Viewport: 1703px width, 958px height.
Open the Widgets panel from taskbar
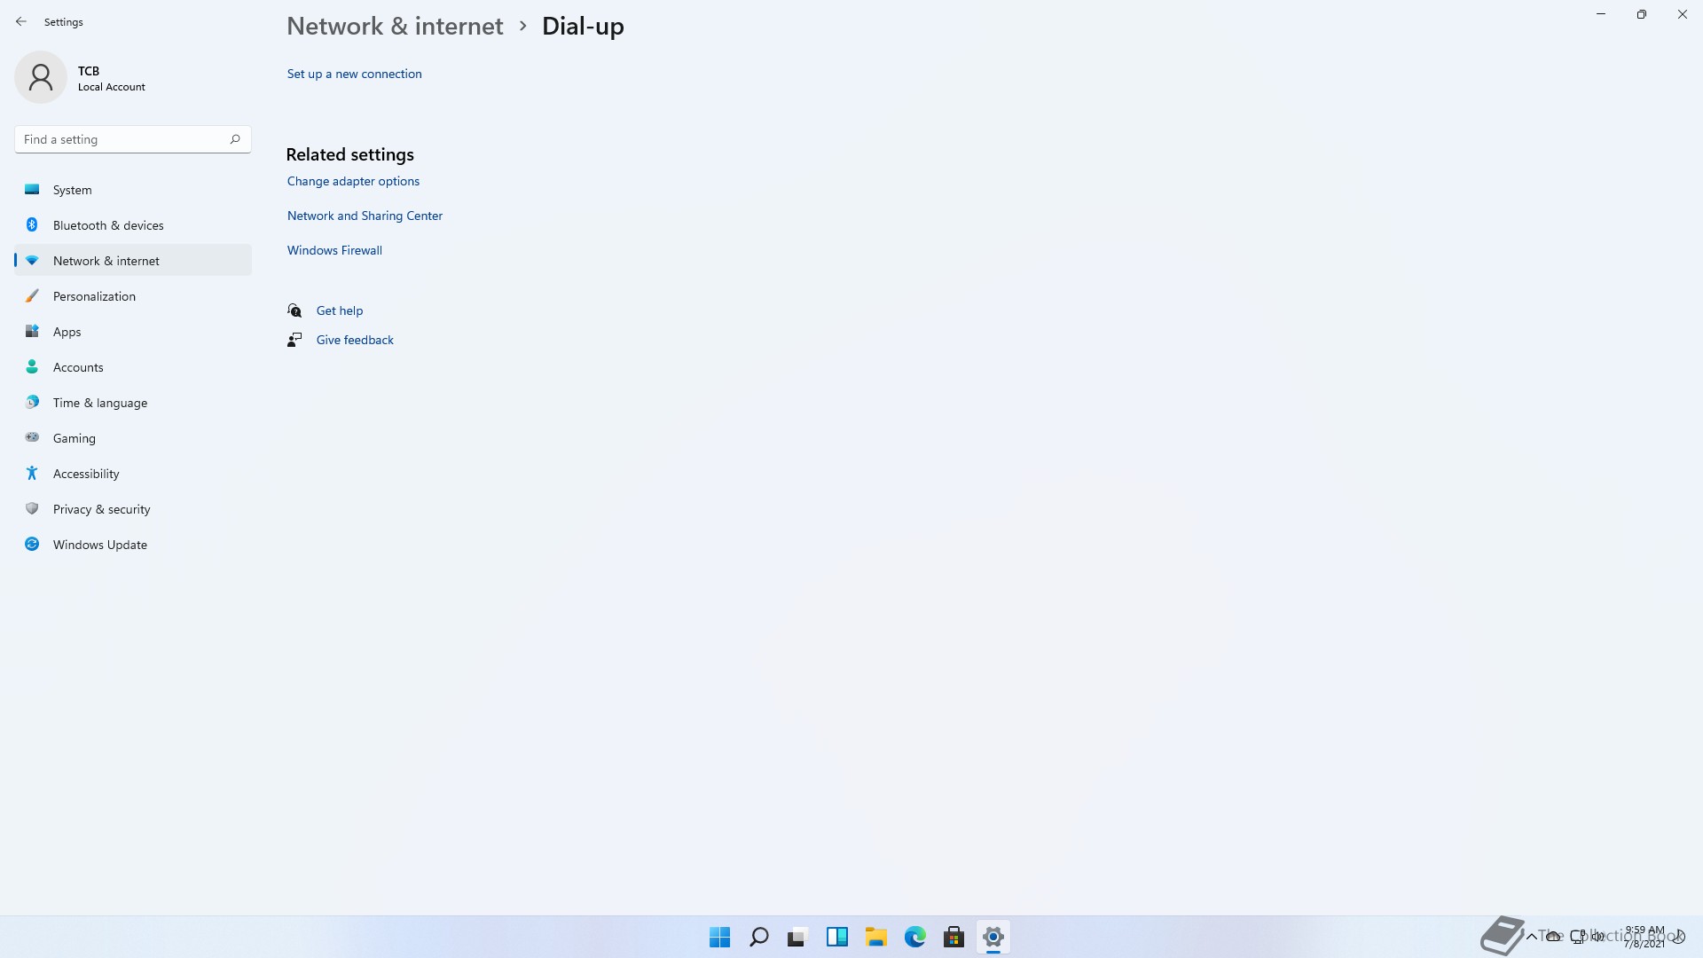[836, 937]
